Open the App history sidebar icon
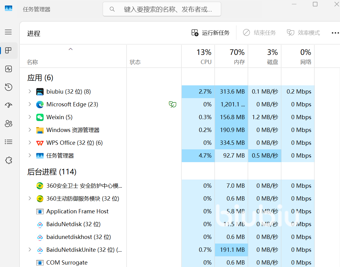 pyautogui.click(x=9, y=87)
